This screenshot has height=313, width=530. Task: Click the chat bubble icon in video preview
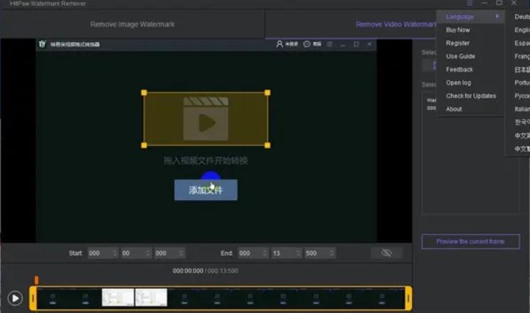[307, 44]
